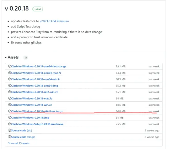Download Source code (tar.gz) archive
Image resolution: width=171 pixels, height=149 pixels.
point(23,137)
